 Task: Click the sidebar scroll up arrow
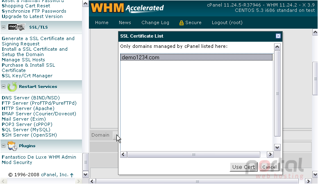tap(85, 3)
